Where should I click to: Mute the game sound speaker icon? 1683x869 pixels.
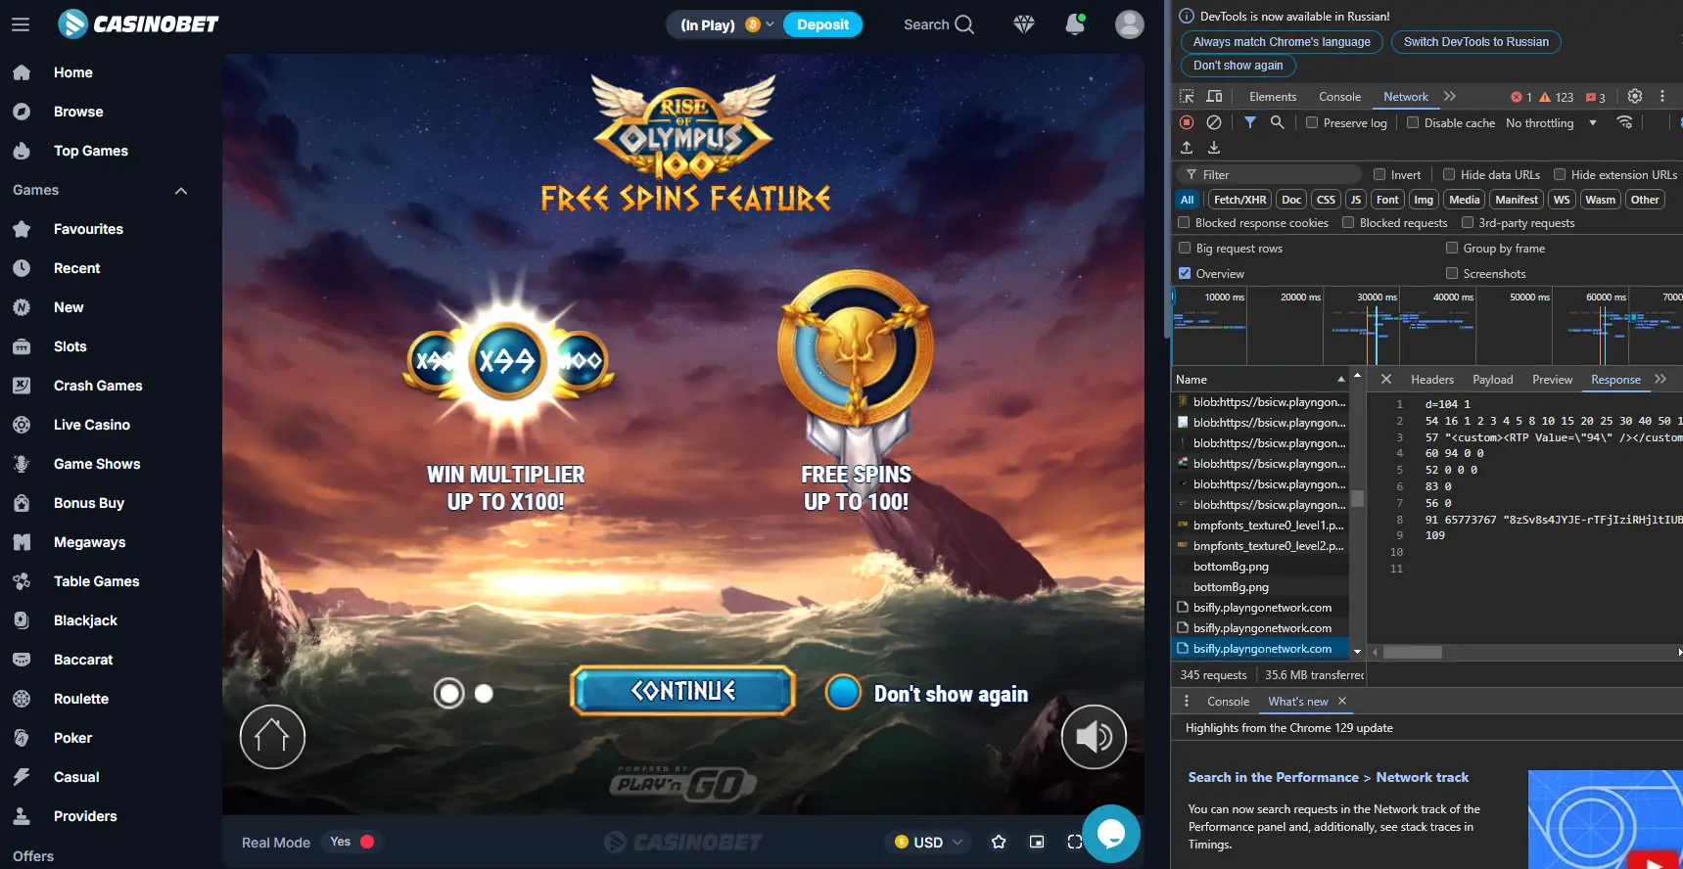pyautogui.click(x=1094, y=737)
